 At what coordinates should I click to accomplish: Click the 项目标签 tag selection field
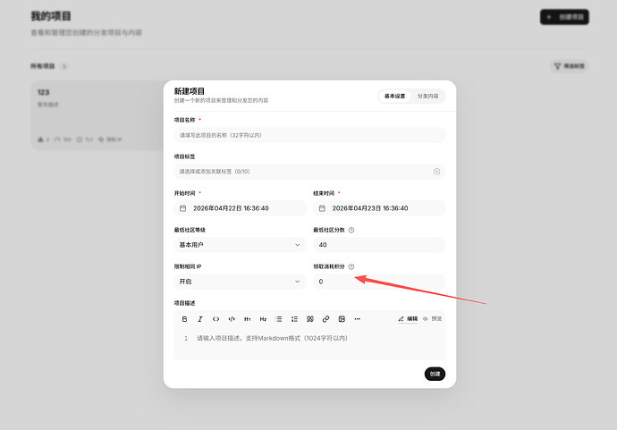tap(309, 172)
